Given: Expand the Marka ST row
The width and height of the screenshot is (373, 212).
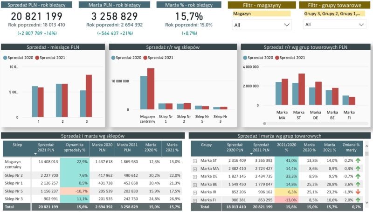Looking at the screenshot, I should pyautogui.click(x=194, y=160).
